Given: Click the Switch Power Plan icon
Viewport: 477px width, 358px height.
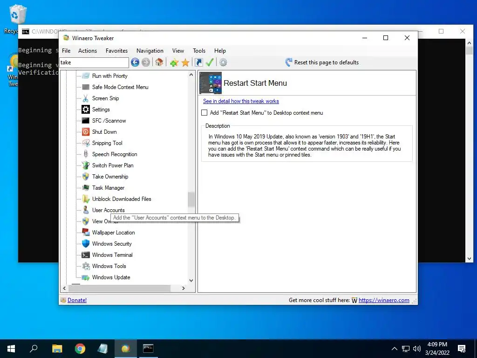Looking at the screenshot, I should (x=86, y=165).
